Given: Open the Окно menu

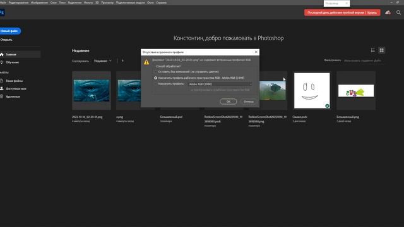Looking at the screenshot, I should click(x=150, y=3).
